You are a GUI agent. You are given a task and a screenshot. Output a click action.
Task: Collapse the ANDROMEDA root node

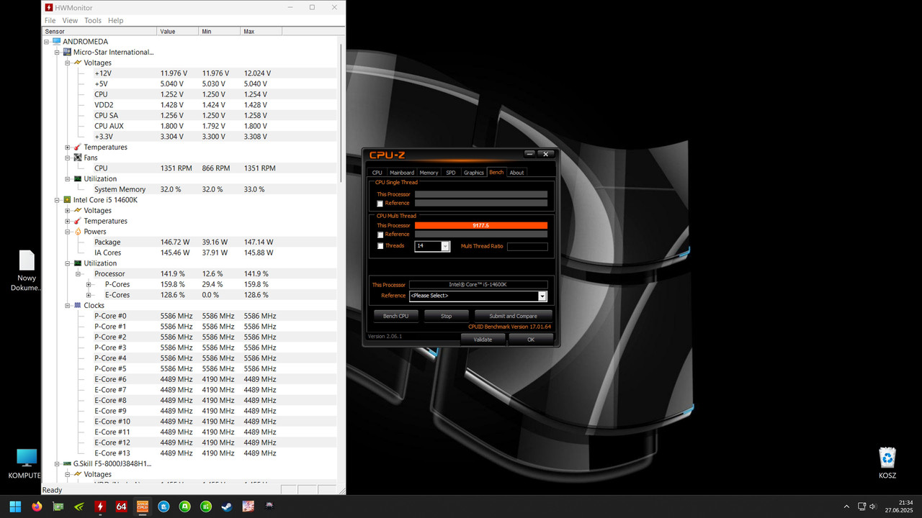click(x=47, y=42)
